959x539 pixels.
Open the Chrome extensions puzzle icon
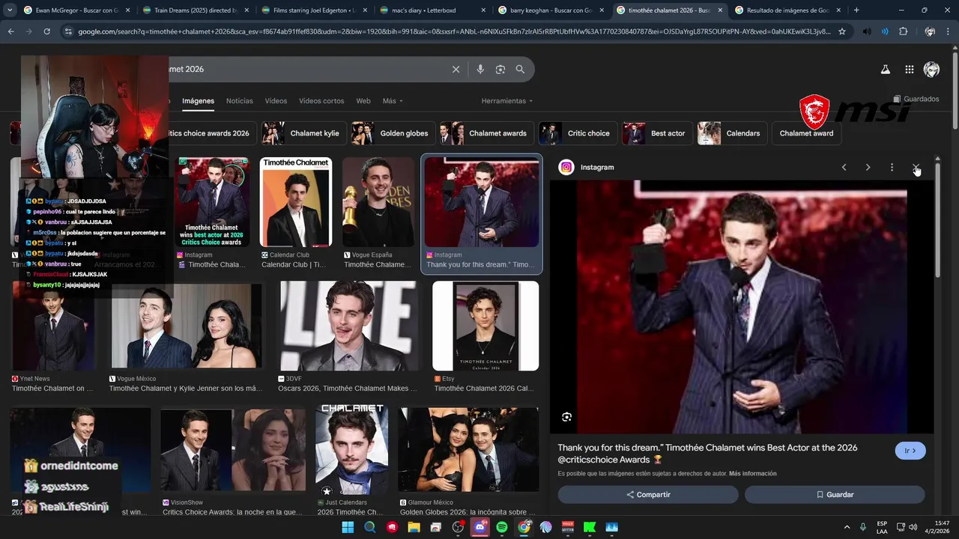[x=903, y=31]
